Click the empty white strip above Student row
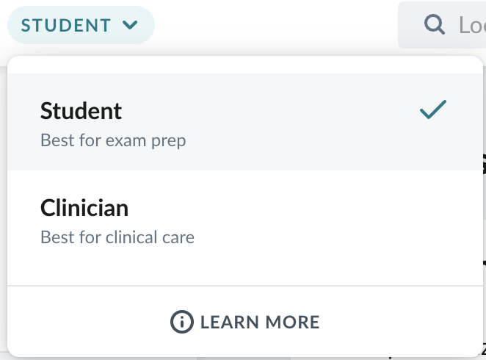The height and width of the screenshot is (360, 486). click(245, 65)
